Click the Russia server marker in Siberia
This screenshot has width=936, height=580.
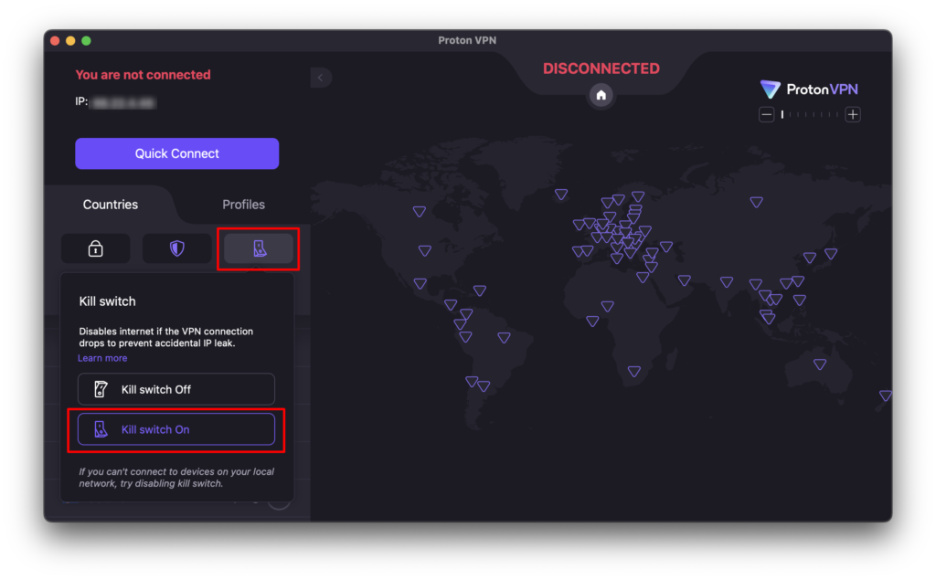pyautogui.click(x=756, y=202)
